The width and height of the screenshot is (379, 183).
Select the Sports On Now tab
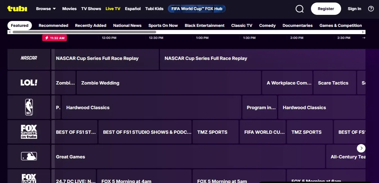(x=163, y=25)
